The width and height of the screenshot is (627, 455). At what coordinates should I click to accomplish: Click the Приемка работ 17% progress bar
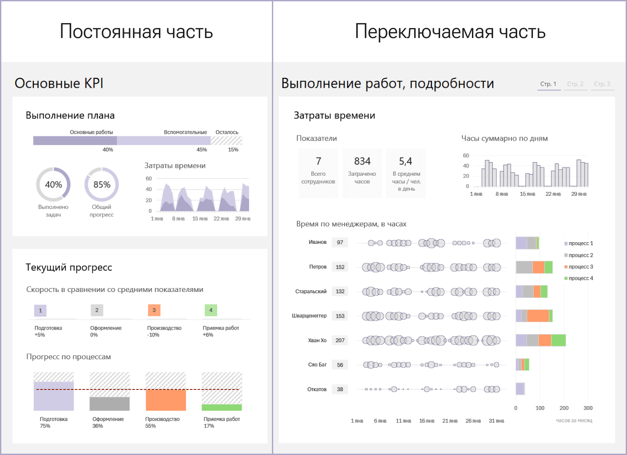(222, 391)
